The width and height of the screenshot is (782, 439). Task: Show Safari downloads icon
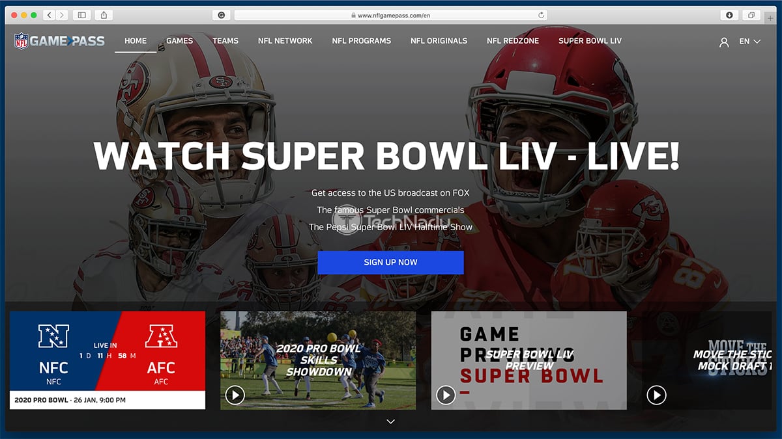(729, 15)
